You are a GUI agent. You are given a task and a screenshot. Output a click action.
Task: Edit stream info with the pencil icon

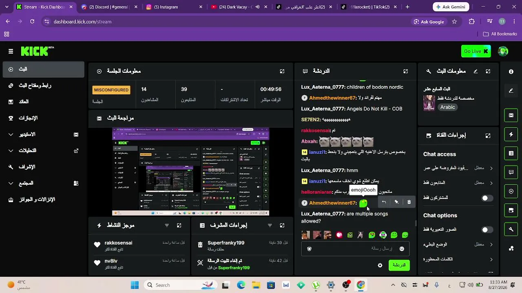click(476, 71)
